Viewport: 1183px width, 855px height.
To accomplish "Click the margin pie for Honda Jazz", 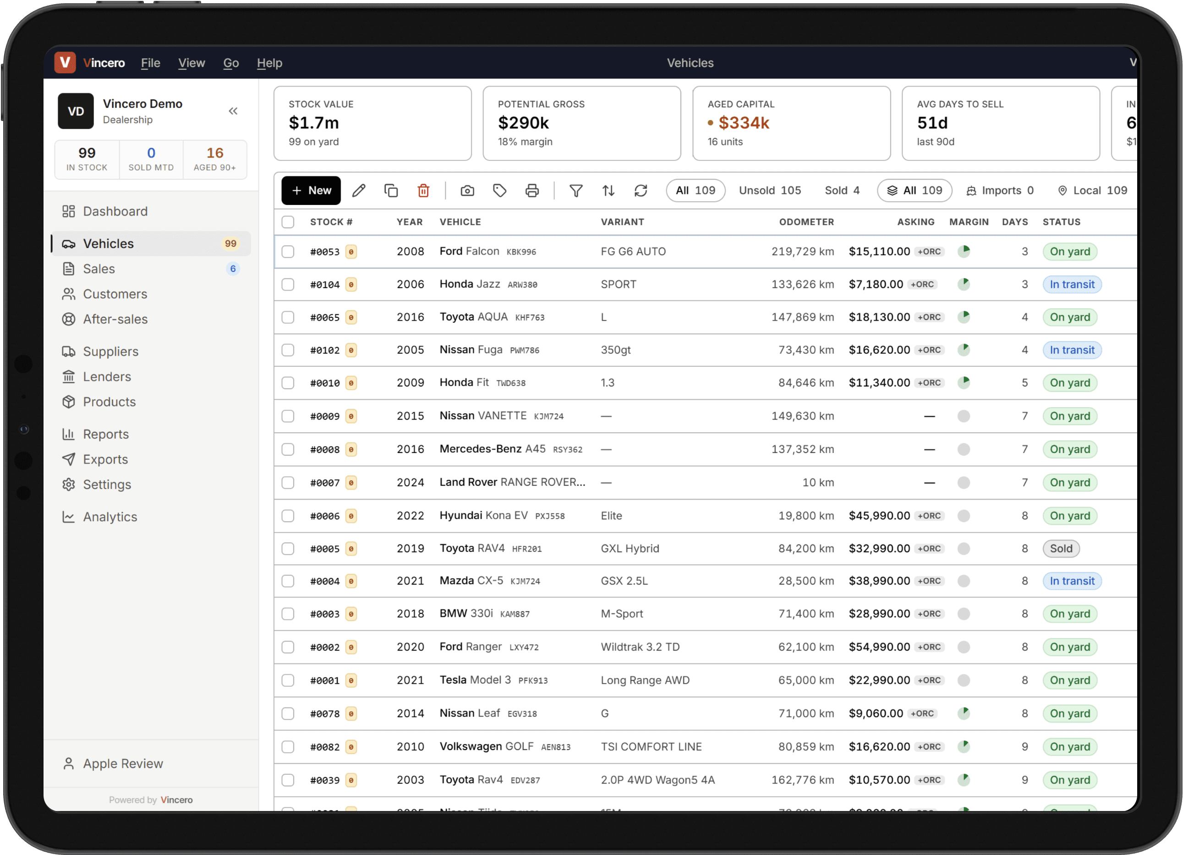I will click(x=964, y=284).
